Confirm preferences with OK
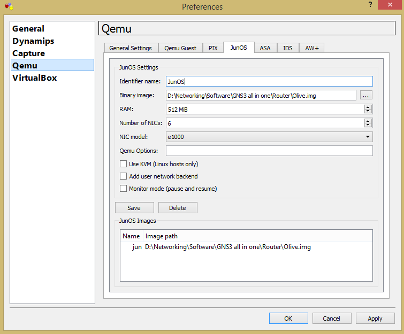404x334 pixels. (x=288, y=319)
